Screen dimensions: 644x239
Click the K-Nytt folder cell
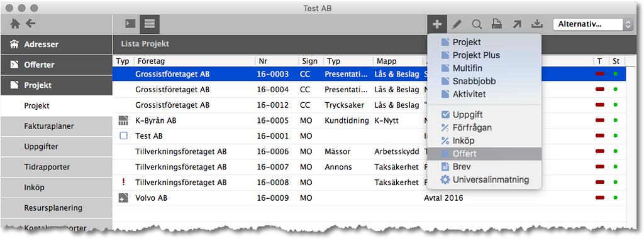(387, 121)
